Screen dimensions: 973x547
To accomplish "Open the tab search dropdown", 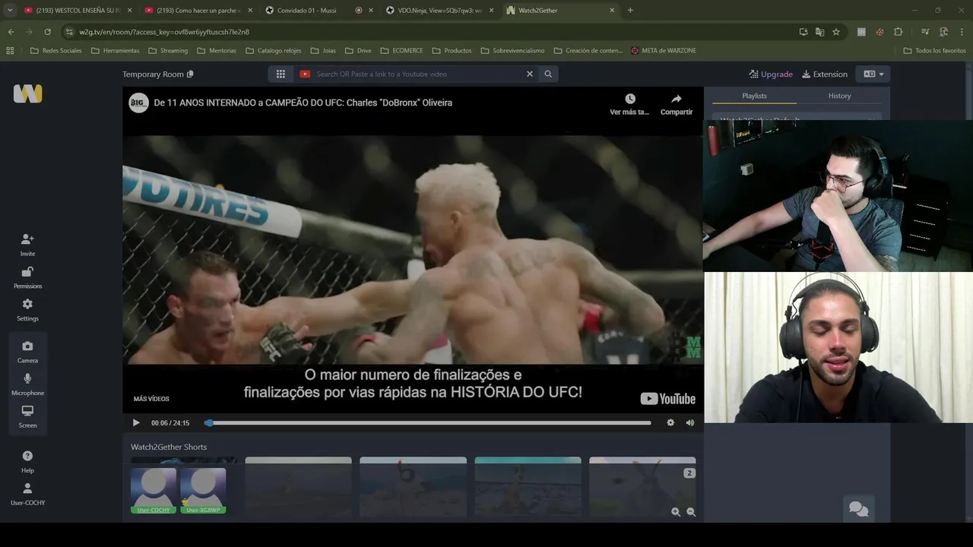I will click(9, 10).
